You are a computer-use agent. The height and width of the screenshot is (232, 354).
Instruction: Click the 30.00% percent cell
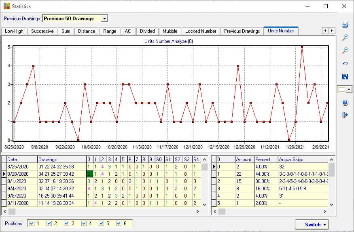pos(266,181)
